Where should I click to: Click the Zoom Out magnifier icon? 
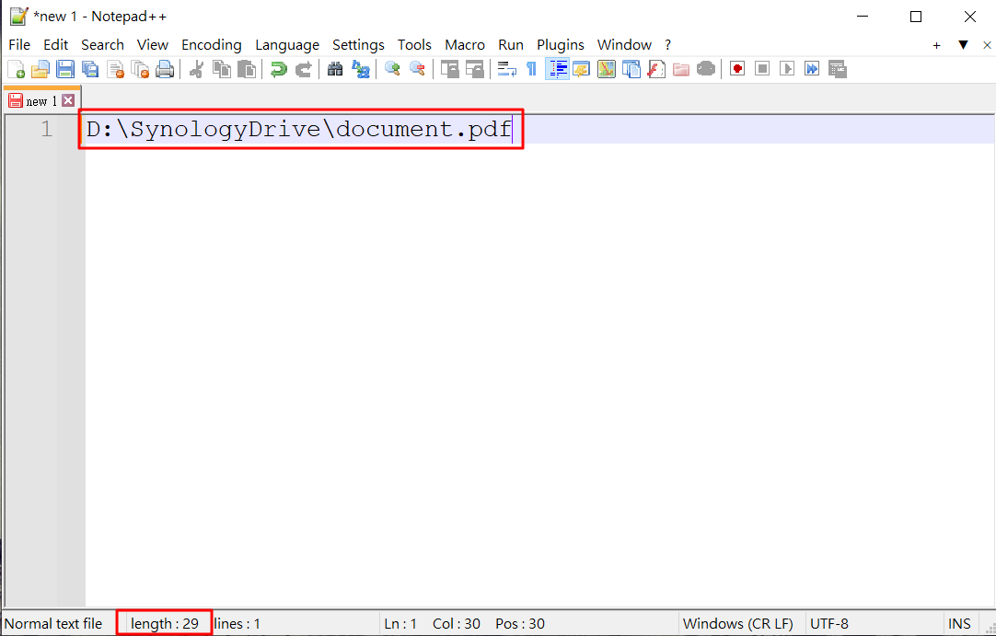click(x=417, y=69)
